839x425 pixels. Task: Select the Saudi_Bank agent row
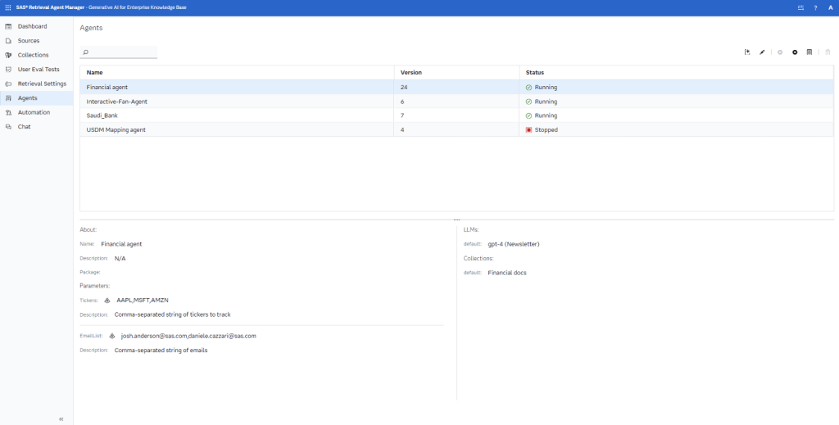point(102,115)
